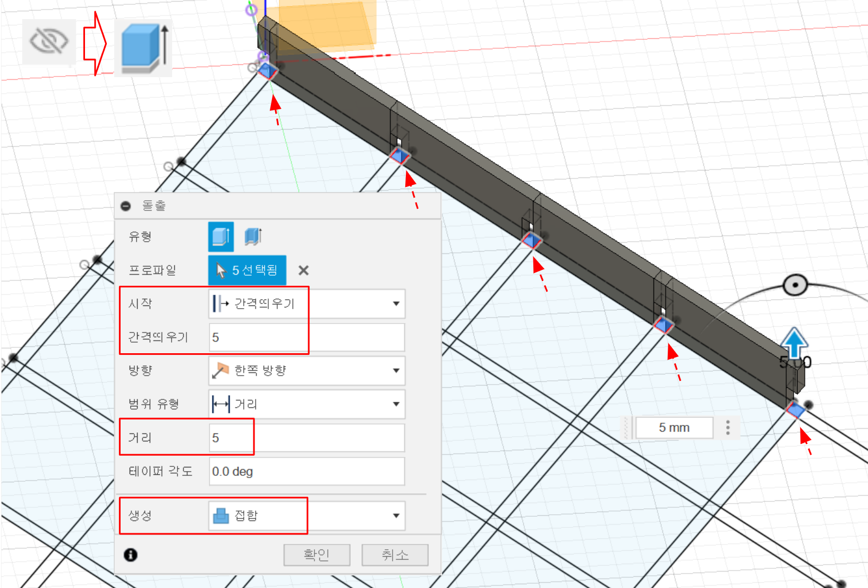Confirm with the 확인 button
This screenshot has width=868, height=588.
pos(317,555)
